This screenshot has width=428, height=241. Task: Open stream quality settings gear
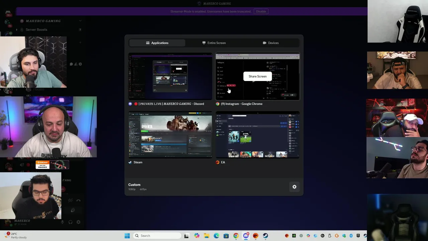click(x=294, y=187)
